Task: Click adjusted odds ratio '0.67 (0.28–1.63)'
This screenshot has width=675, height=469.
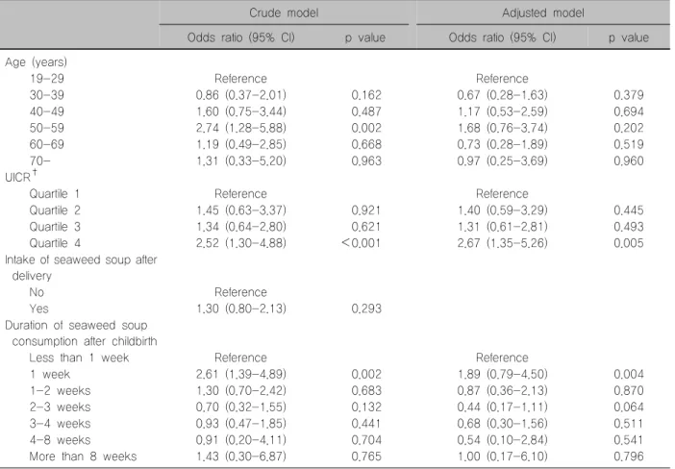Action: 502,95
